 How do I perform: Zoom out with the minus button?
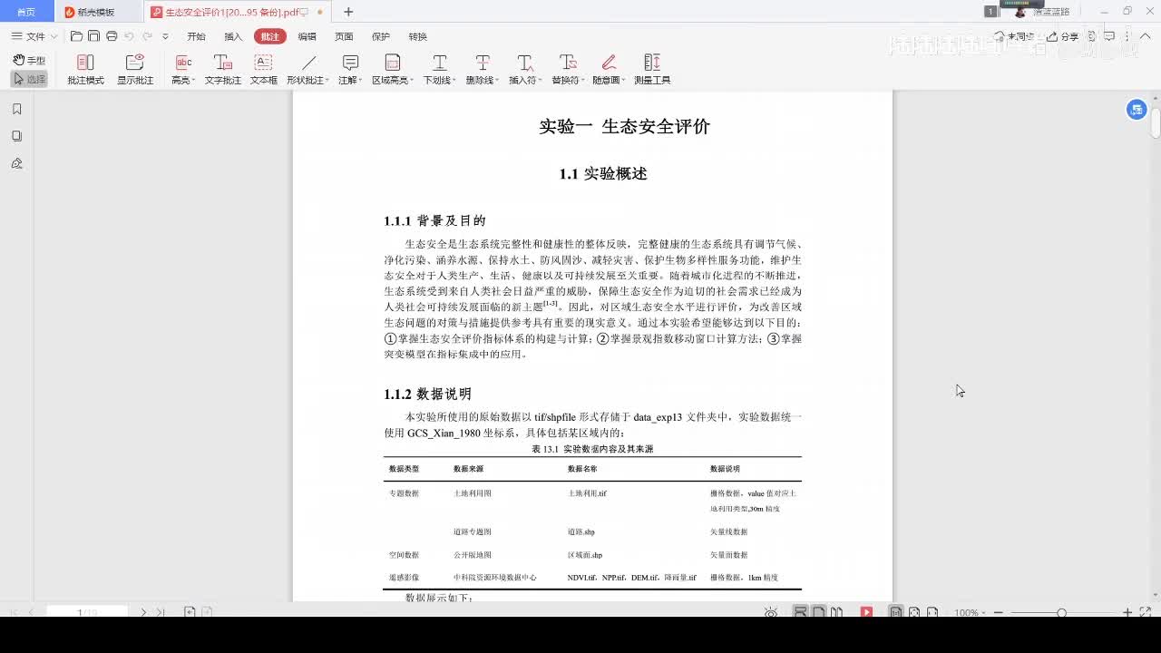tap(998, 613)
